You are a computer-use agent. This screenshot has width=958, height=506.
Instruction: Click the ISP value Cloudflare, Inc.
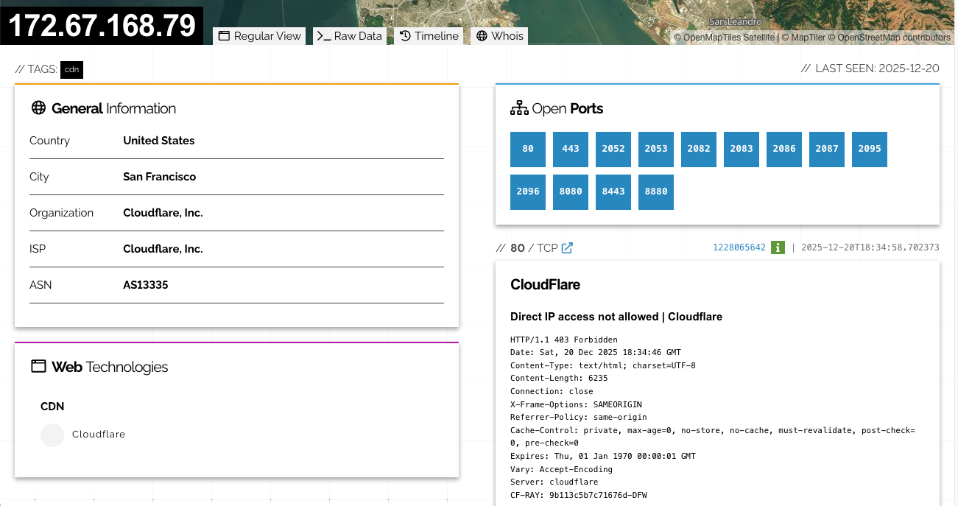coord(163,249)
